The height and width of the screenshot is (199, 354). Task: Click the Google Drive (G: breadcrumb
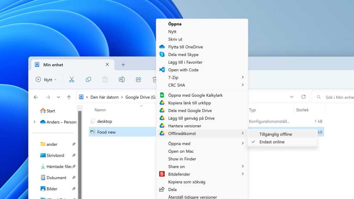tap(140, 97)
